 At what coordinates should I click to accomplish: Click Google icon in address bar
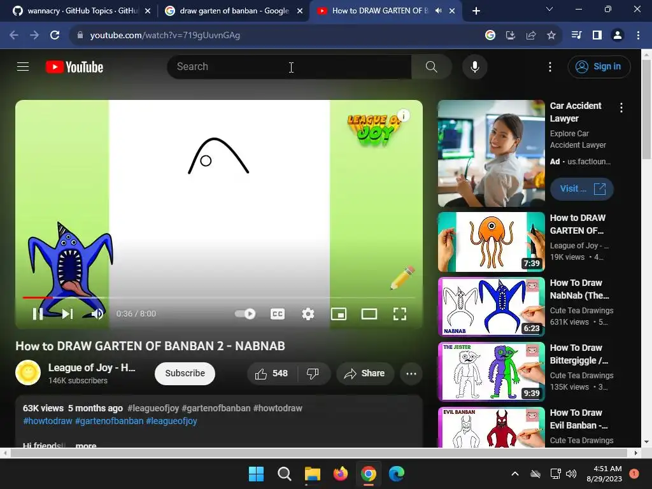pos(490,36)
